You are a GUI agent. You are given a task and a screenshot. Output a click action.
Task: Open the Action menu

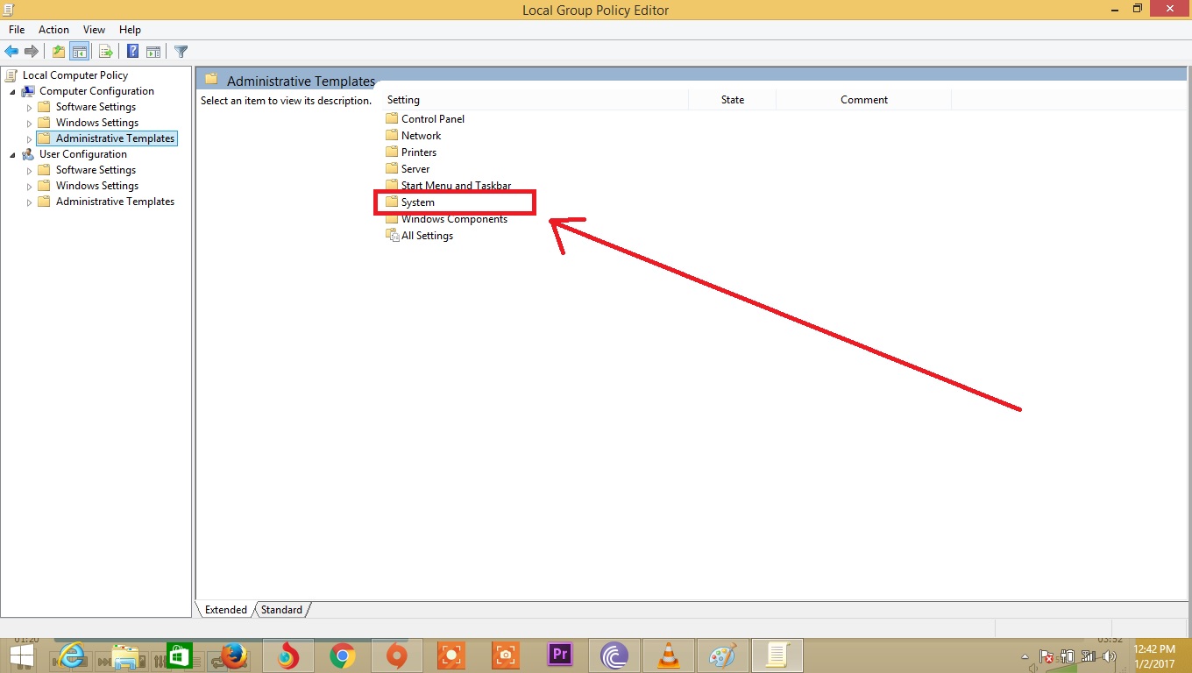(x=53, y=29)
